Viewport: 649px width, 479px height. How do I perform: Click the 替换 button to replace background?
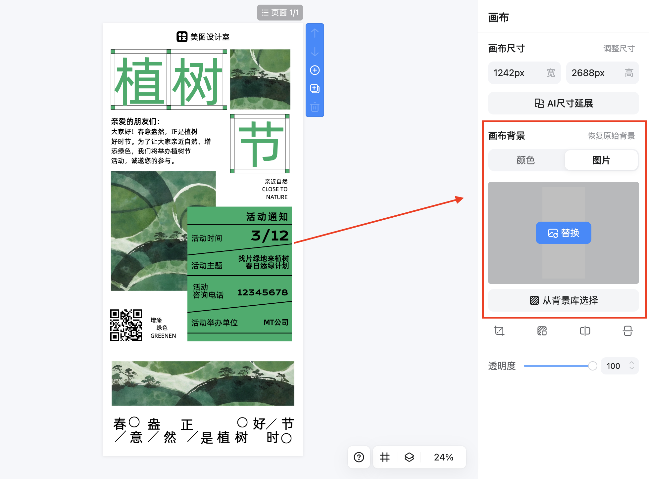click(x=563, y=233)
